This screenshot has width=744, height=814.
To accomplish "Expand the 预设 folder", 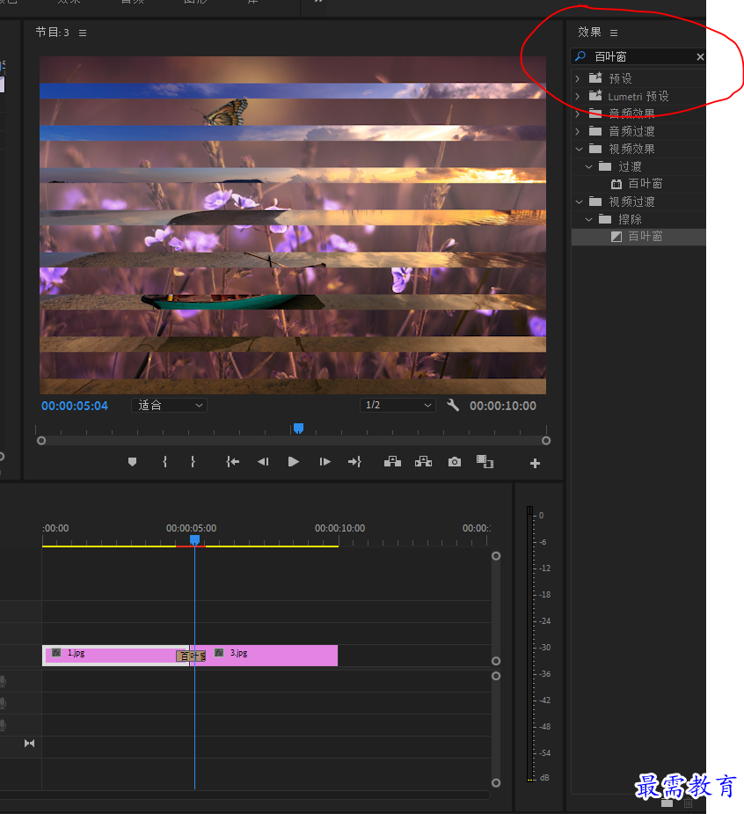I will point(578,78).
